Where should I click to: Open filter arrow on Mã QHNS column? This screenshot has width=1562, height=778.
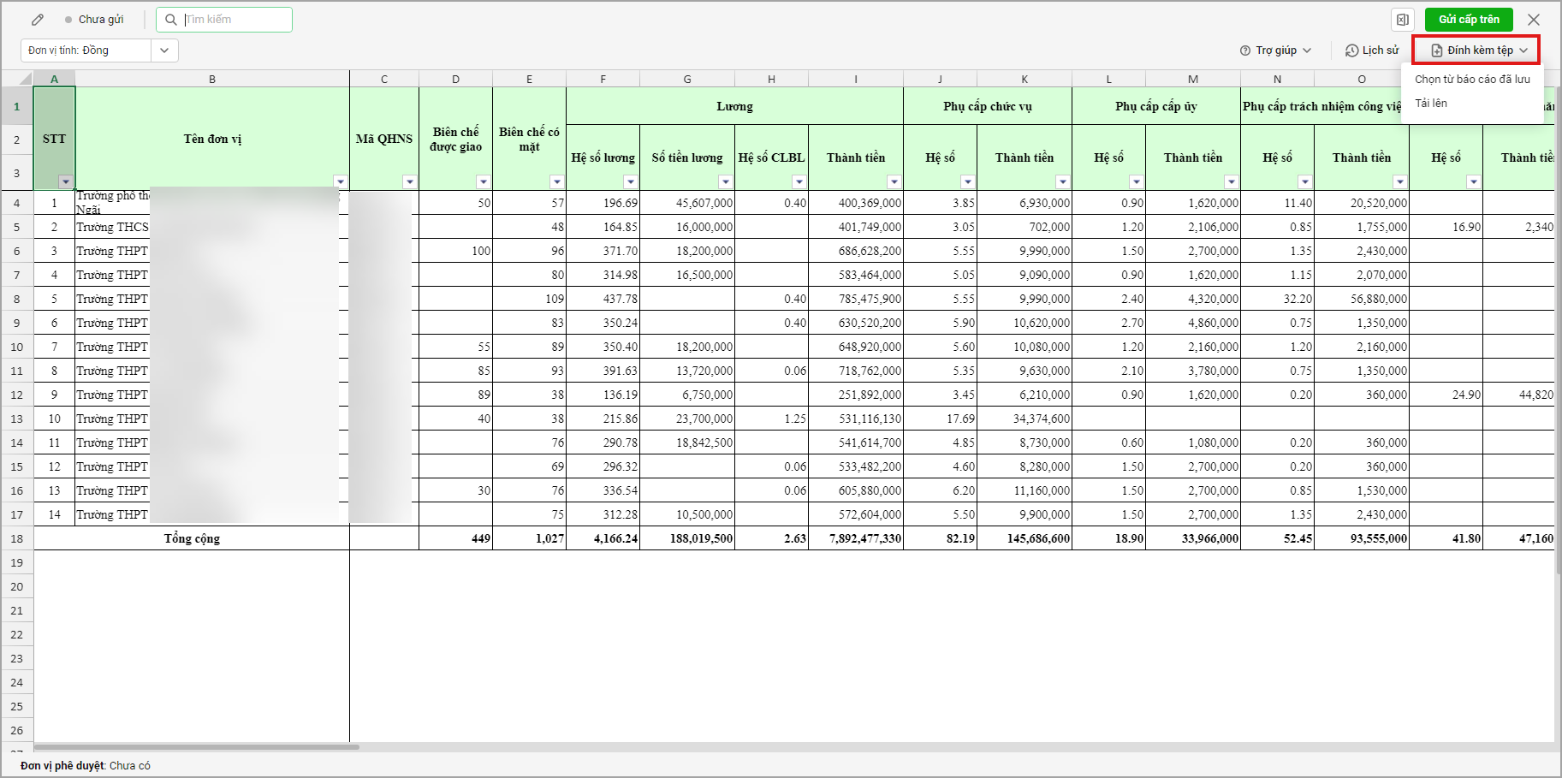pyautogui.click(x=409, y=181)
